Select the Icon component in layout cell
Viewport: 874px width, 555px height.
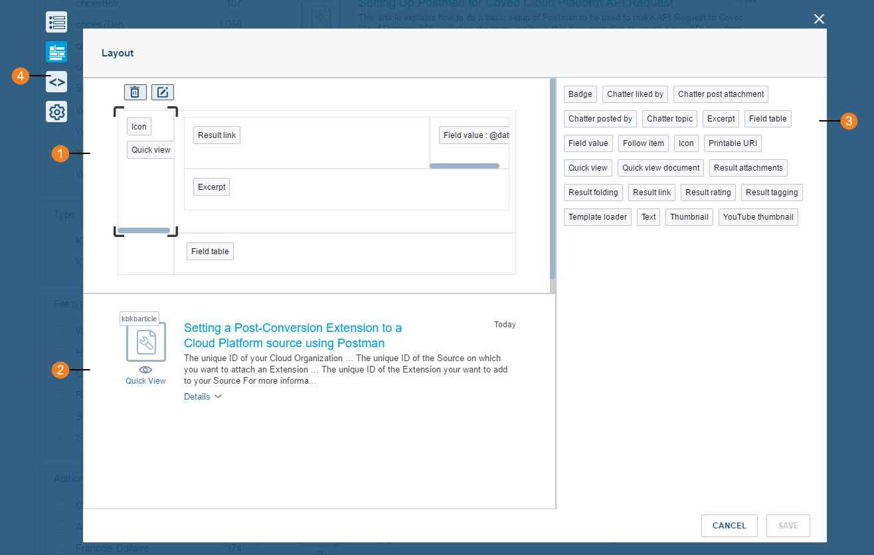click(139, 127)
